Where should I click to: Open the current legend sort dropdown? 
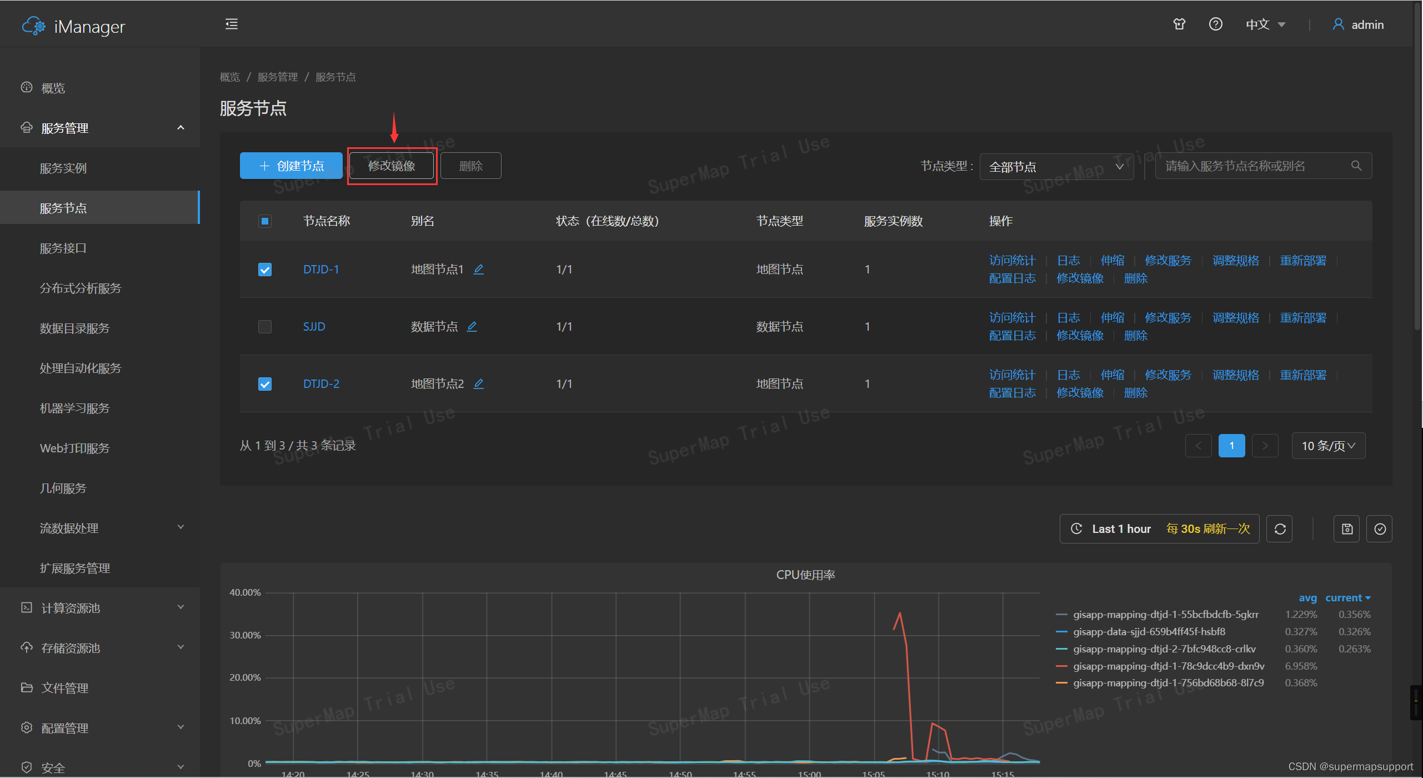(x=1348, y=598)
